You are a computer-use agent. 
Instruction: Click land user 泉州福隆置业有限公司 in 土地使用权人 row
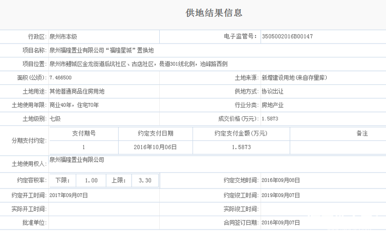tap(77, 160)
